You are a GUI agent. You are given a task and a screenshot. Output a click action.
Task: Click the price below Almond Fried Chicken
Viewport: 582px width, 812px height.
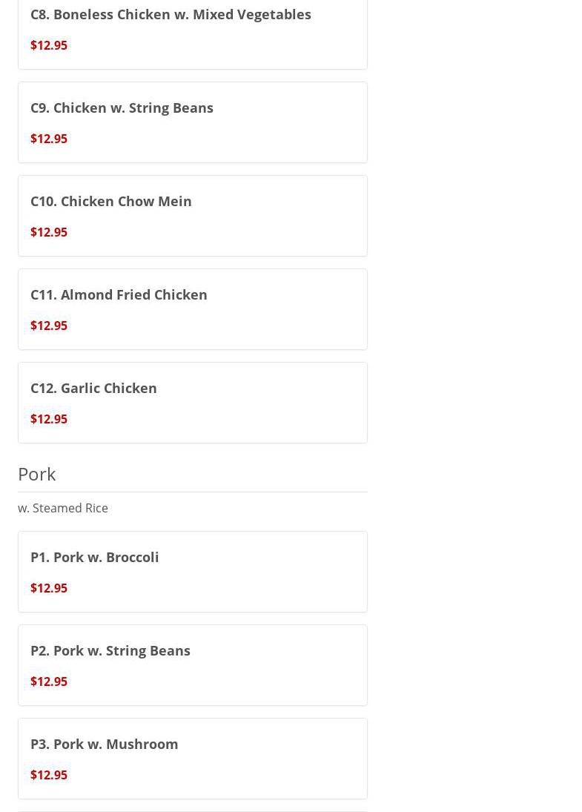point(49,326)
